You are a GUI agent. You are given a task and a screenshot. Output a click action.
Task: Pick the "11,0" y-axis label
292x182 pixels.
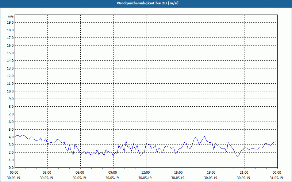click(10, 84)
